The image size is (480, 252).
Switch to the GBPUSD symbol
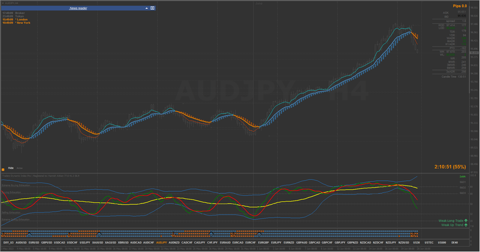pos(47,242)
